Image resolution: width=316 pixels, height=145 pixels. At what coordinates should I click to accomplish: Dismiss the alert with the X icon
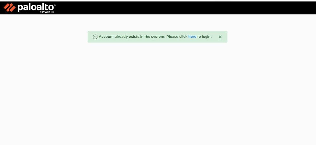pyautogui.click(x=220, y=37)
